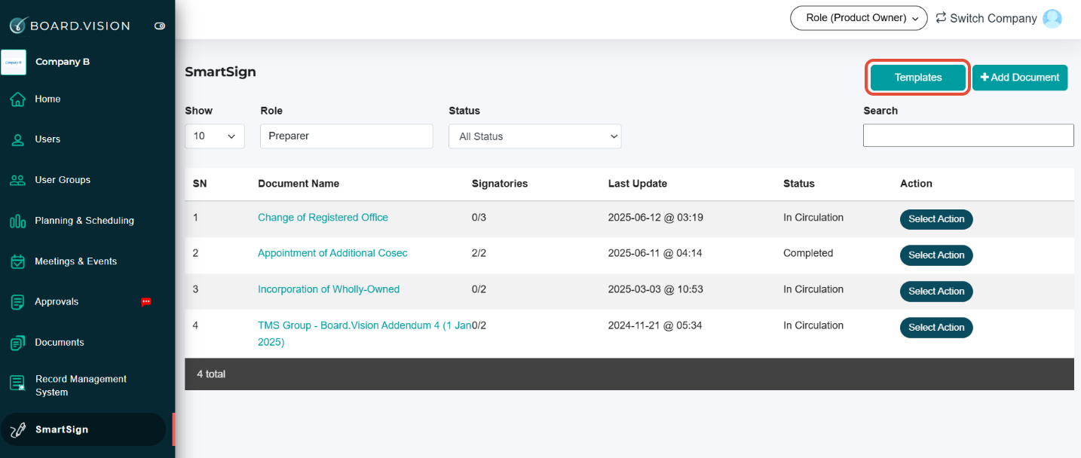Click the Last Update column header
This screenshot has height=458, width=1081.
638,184
